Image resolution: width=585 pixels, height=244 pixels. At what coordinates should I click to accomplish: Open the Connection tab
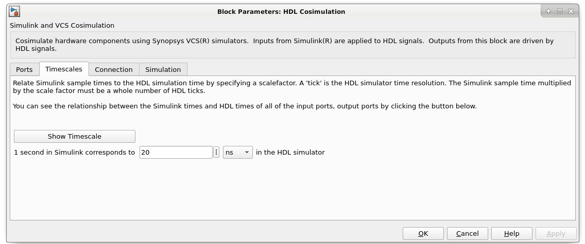(114, 69)
